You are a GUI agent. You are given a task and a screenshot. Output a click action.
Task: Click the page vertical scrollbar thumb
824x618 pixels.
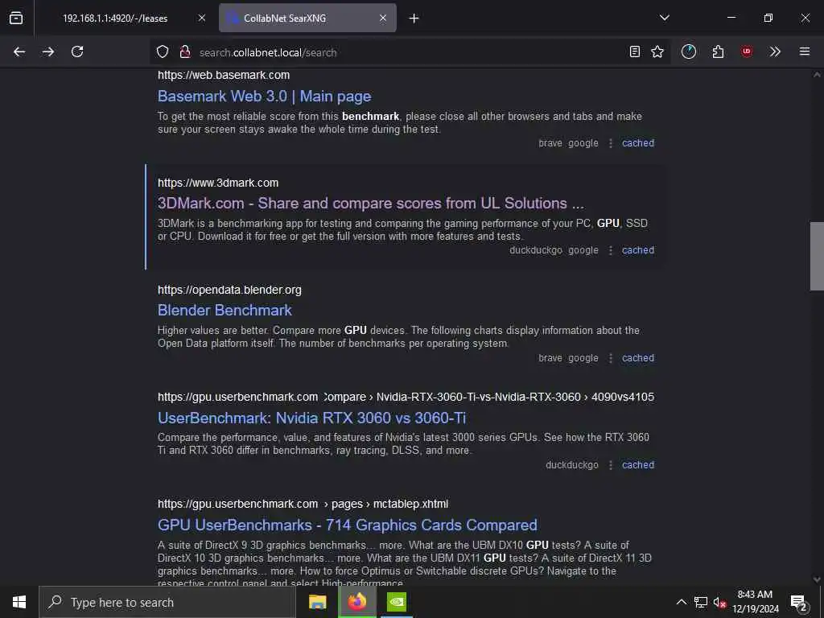(x=817, y=256)
